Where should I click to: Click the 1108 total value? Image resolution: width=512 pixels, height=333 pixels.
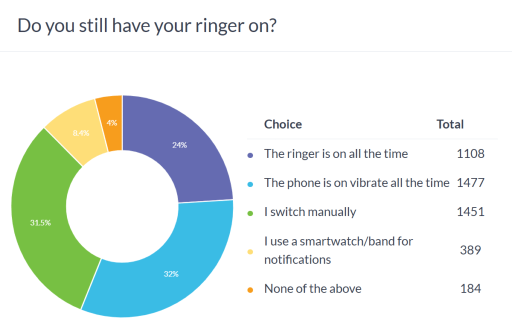click(x=470, y=154)
